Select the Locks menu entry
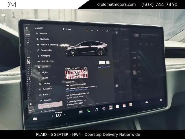 tap(43, 67)
